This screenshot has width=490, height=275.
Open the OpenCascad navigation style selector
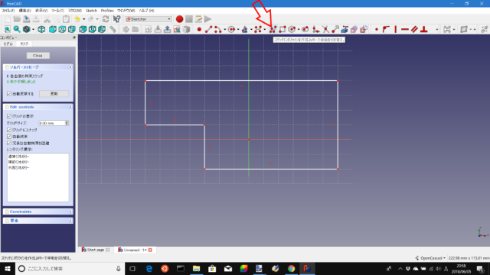click(x=430, y=258)
